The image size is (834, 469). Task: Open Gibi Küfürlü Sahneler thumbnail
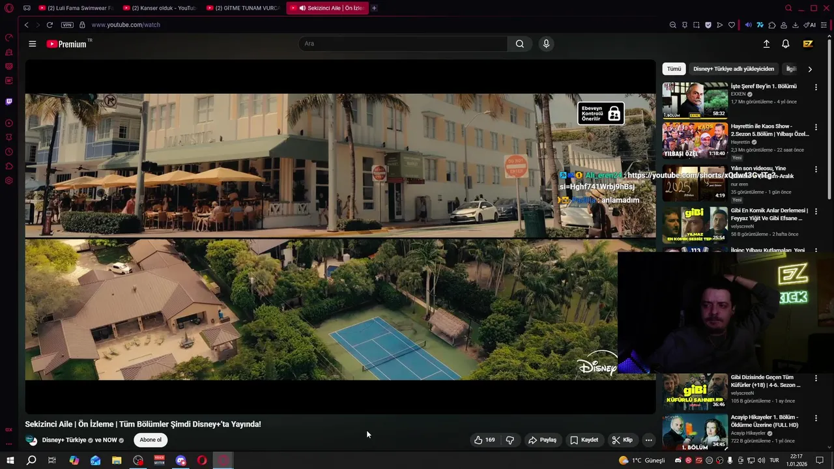pyautogui.click(x=695, y=391)
